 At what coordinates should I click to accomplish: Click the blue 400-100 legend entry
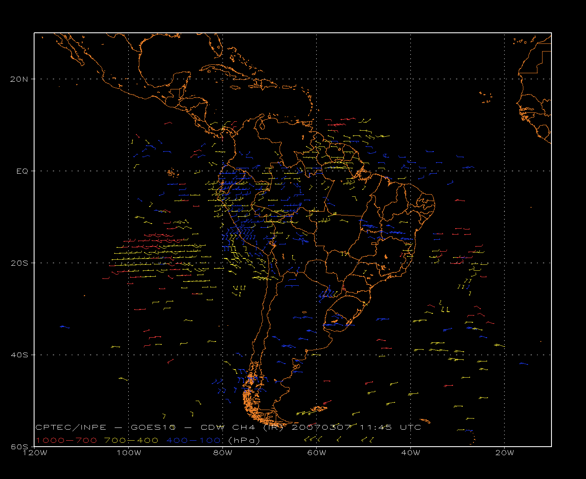(x=193, y=440)
